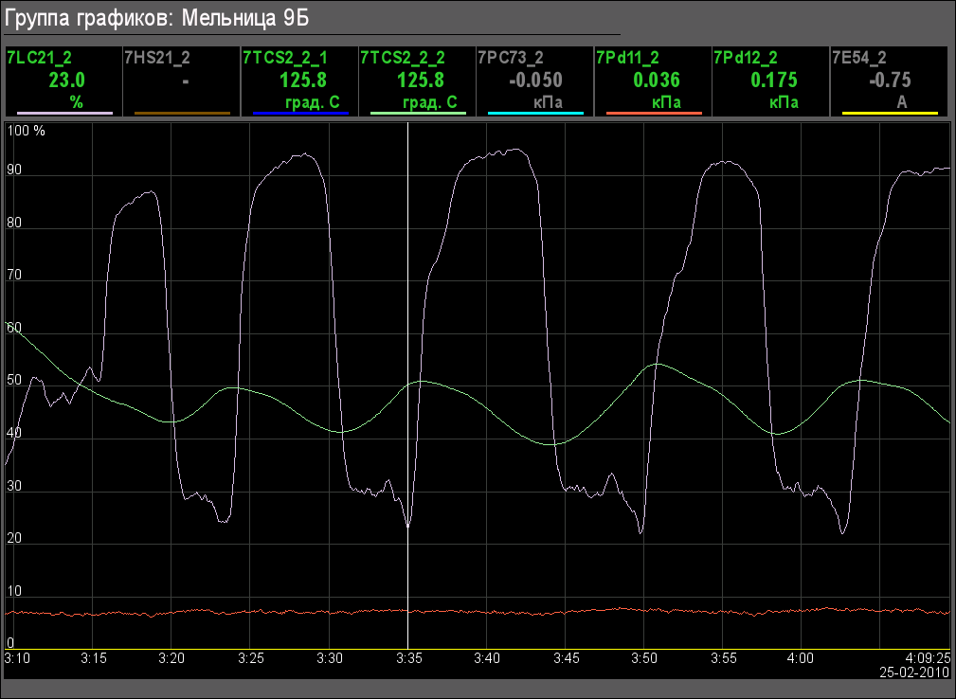Click the 7TCS2_2_1 value 125.8

303,81
